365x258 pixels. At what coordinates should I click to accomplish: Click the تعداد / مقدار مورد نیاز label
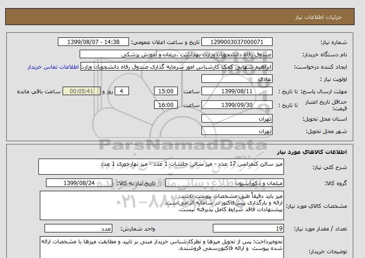pyautogui.click(x=320, y=229)
